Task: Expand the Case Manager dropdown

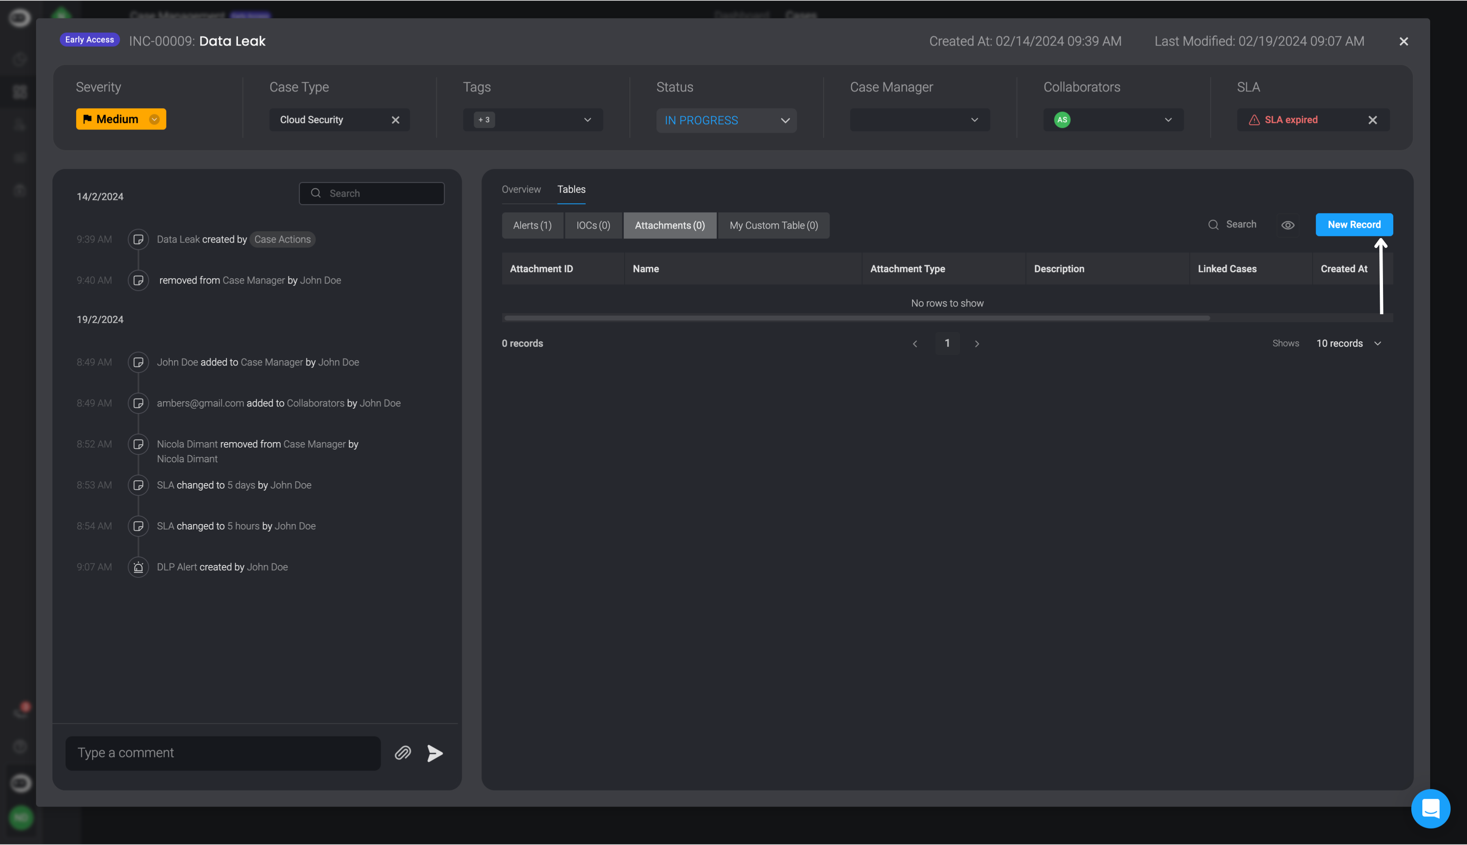Action: tap(974, 120)
